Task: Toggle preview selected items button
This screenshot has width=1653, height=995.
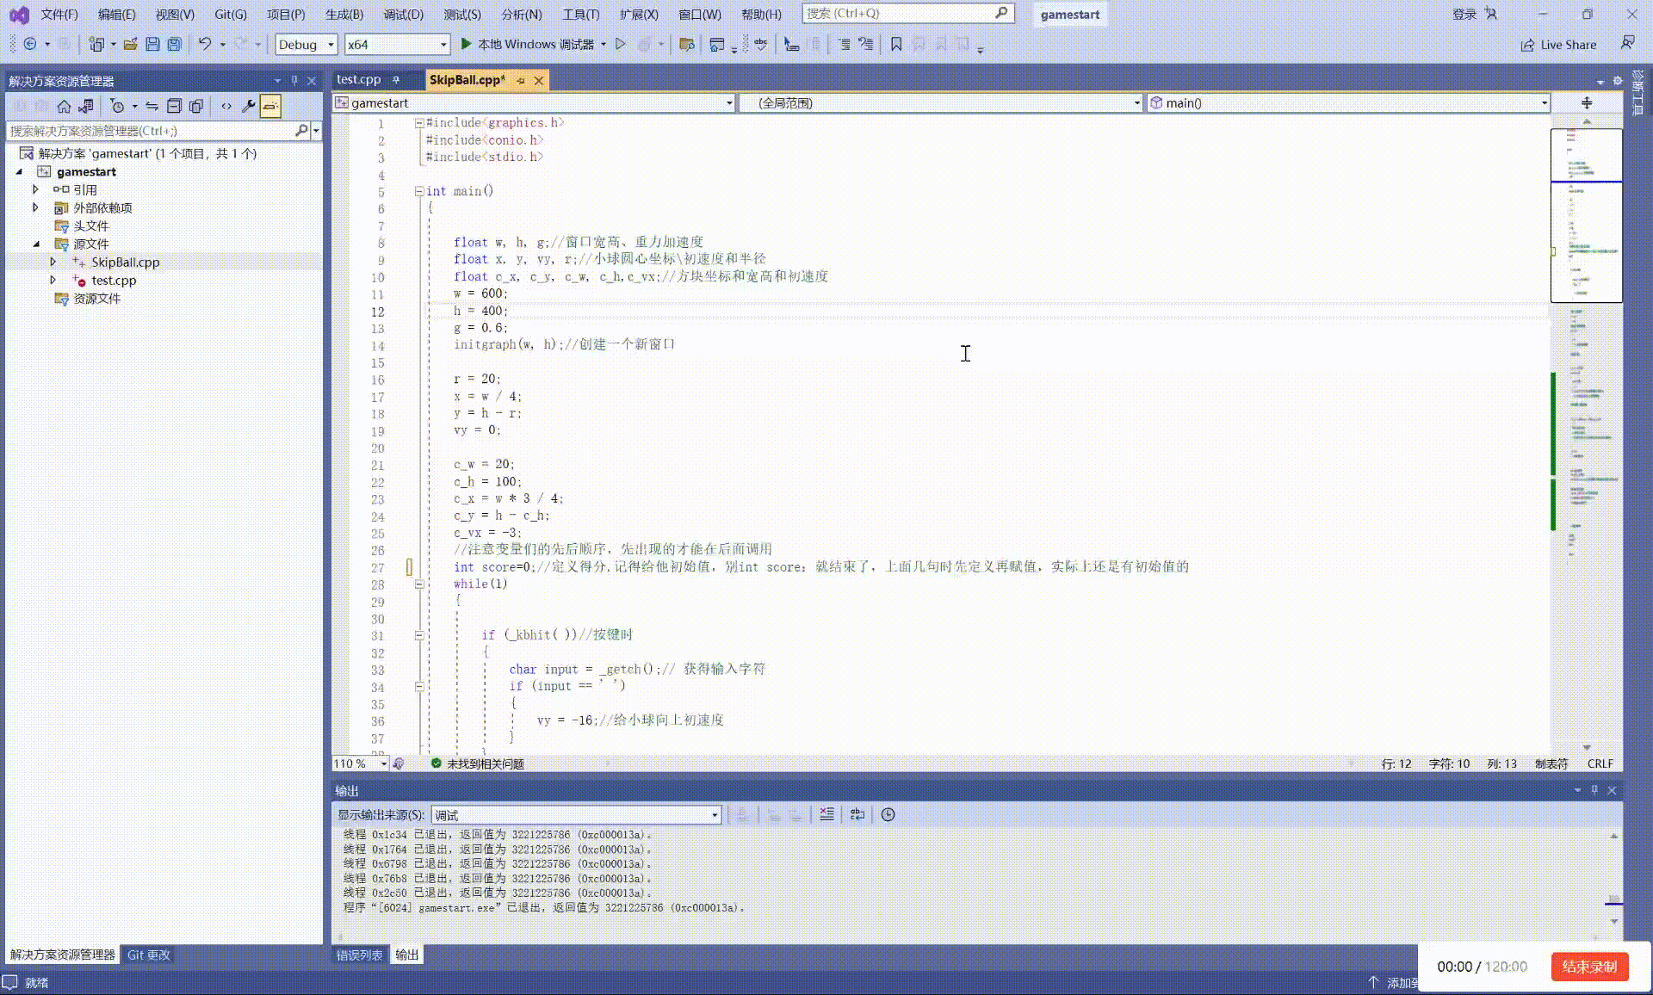Action: click(270, 106)
